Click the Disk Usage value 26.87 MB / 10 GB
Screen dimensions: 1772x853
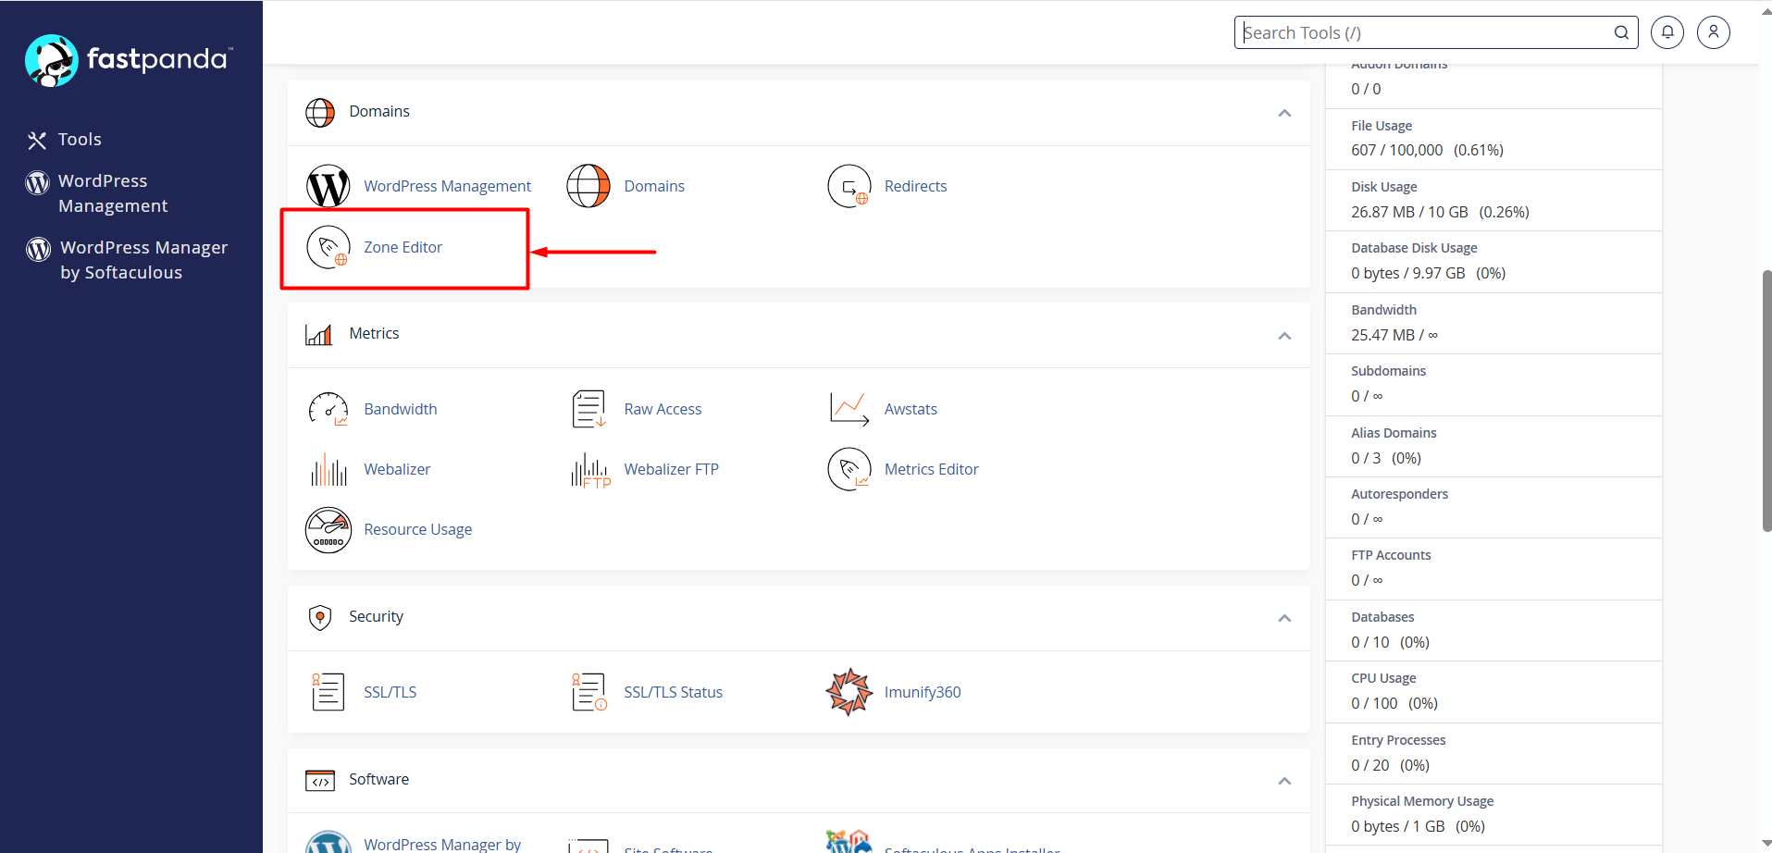[x=1409, y=212]
